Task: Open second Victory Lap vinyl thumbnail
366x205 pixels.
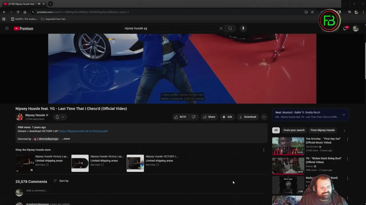Action: 80,163
